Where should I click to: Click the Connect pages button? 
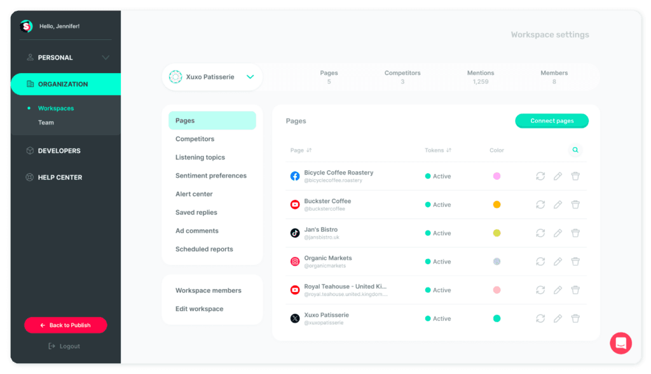click(552, 121)
